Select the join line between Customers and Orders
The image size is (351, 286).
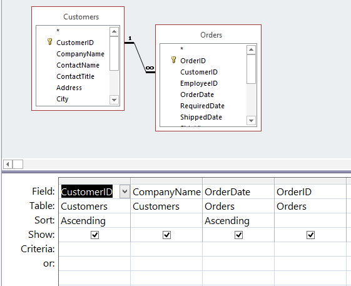140,58
